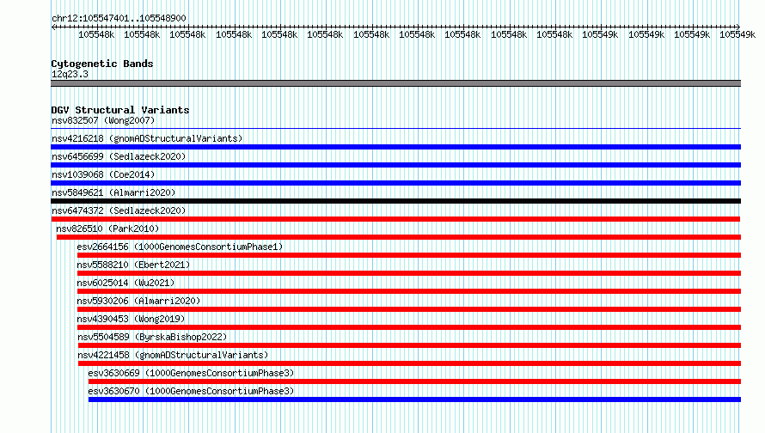Click the red bar under nsv5504589
This screenshot has width=765, height=433.
[x=409, y=345]
